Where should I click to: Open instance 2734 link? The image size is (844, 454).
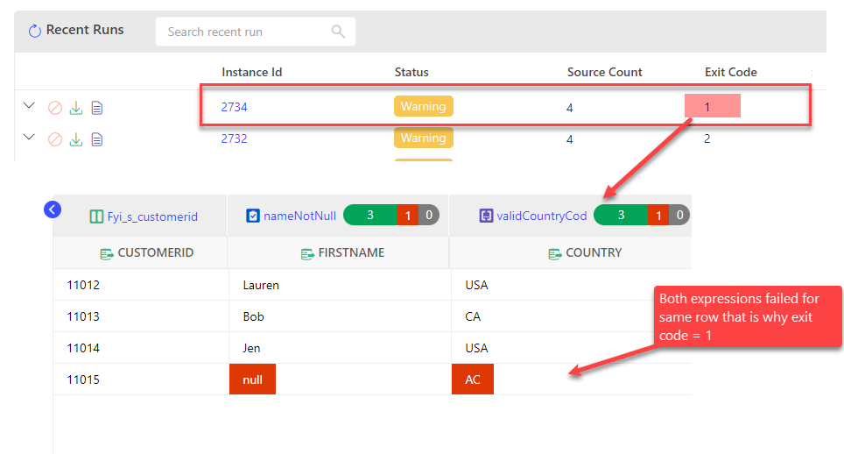234,107
